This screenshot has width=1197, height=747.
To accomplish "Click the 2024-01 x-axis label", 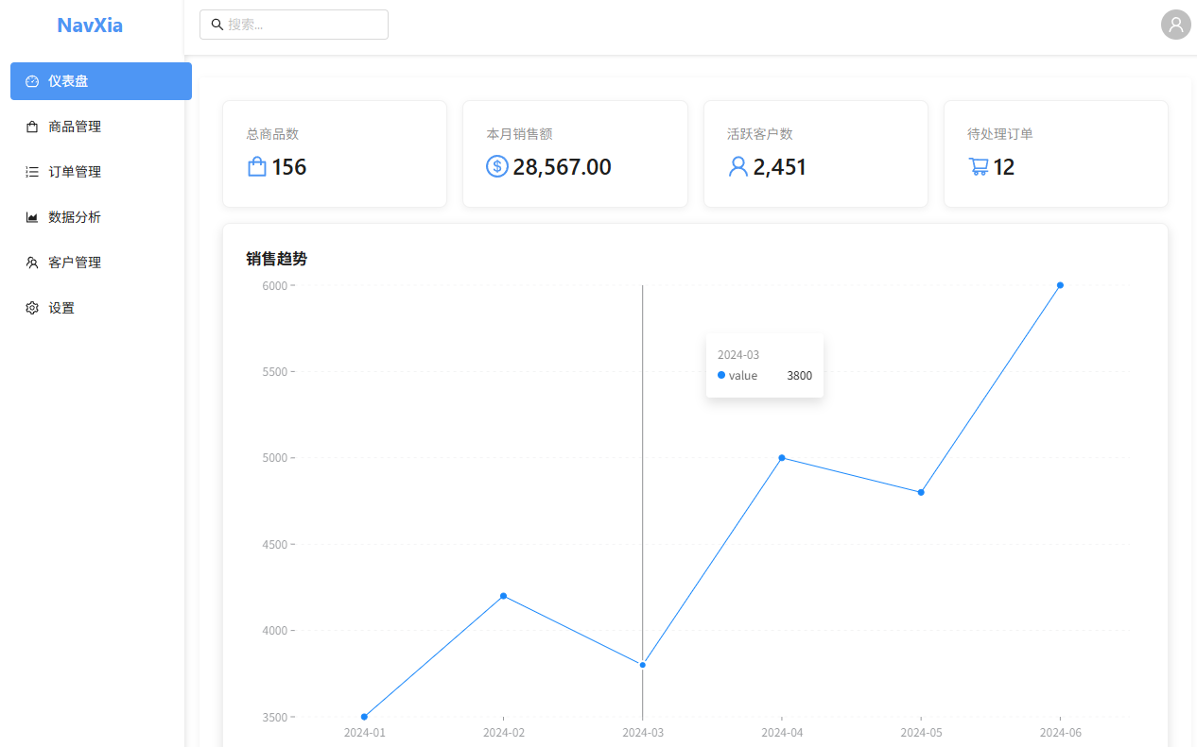I will point(364,732).
